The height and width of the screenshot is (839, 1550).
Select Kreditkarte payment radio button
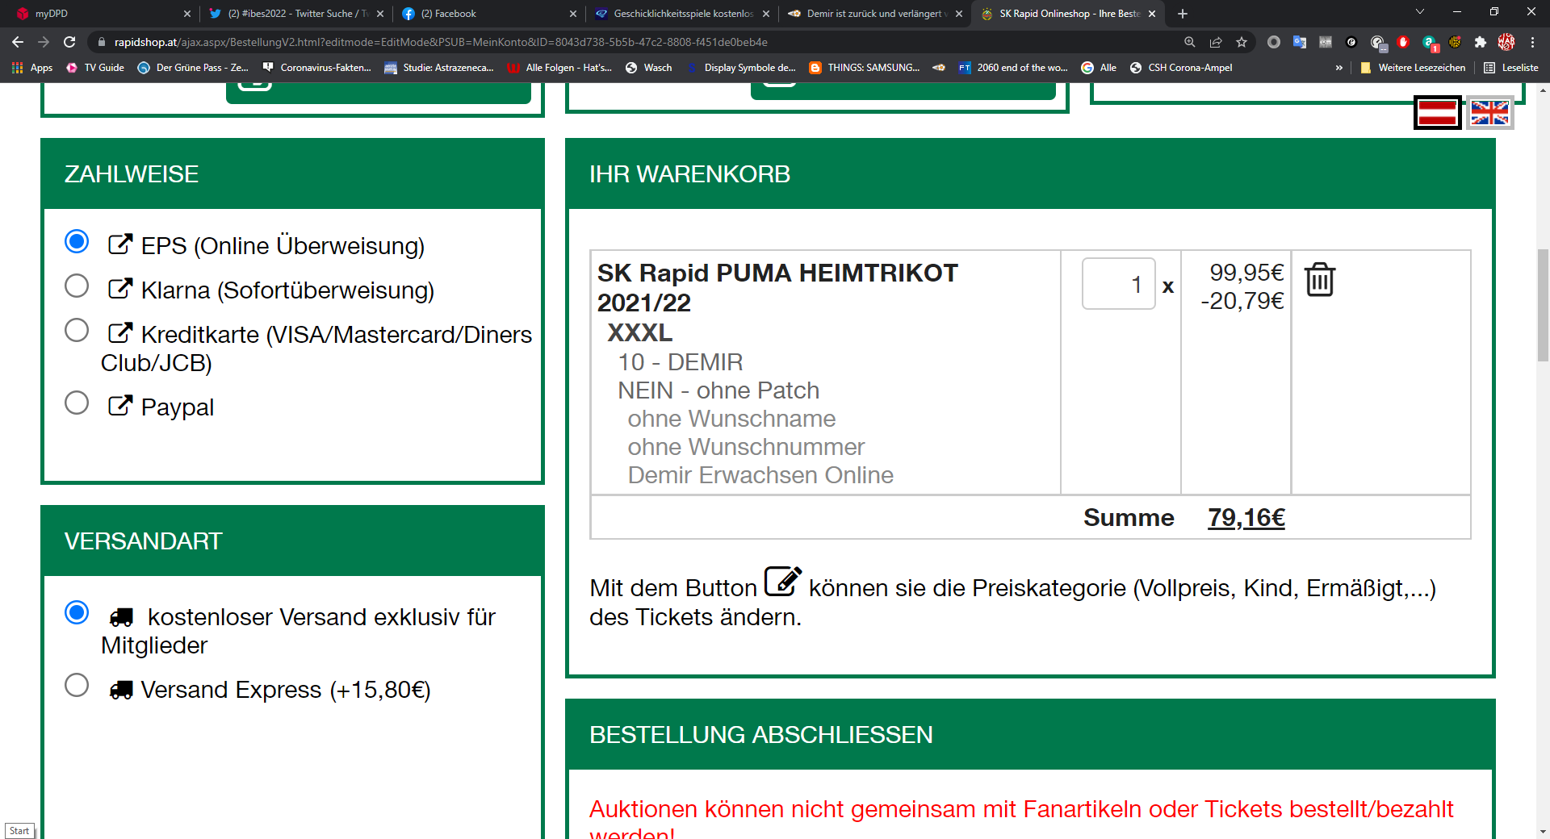click(77, 330)
